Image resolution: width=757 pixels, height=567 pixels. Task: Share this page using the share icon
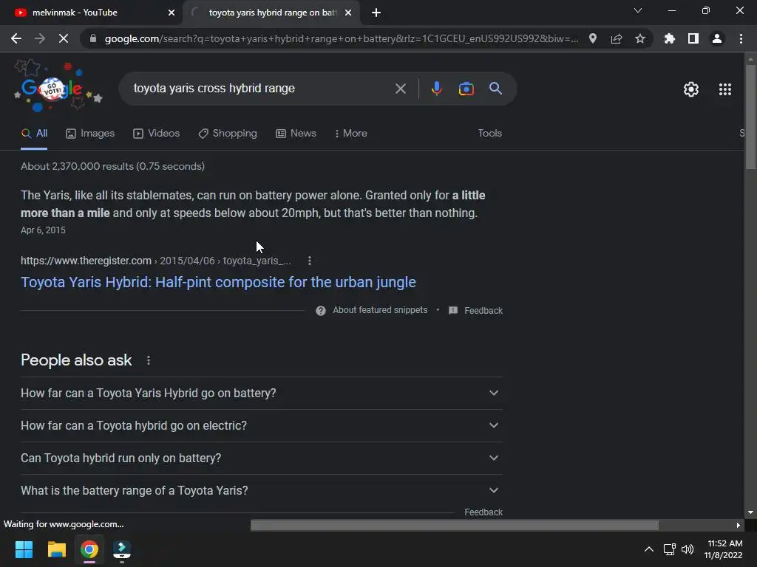point(617,38)
